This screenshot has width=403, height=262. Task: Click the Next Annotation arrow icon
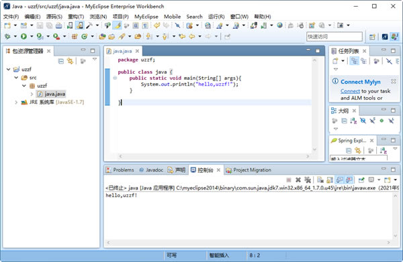tap(148, 37)
